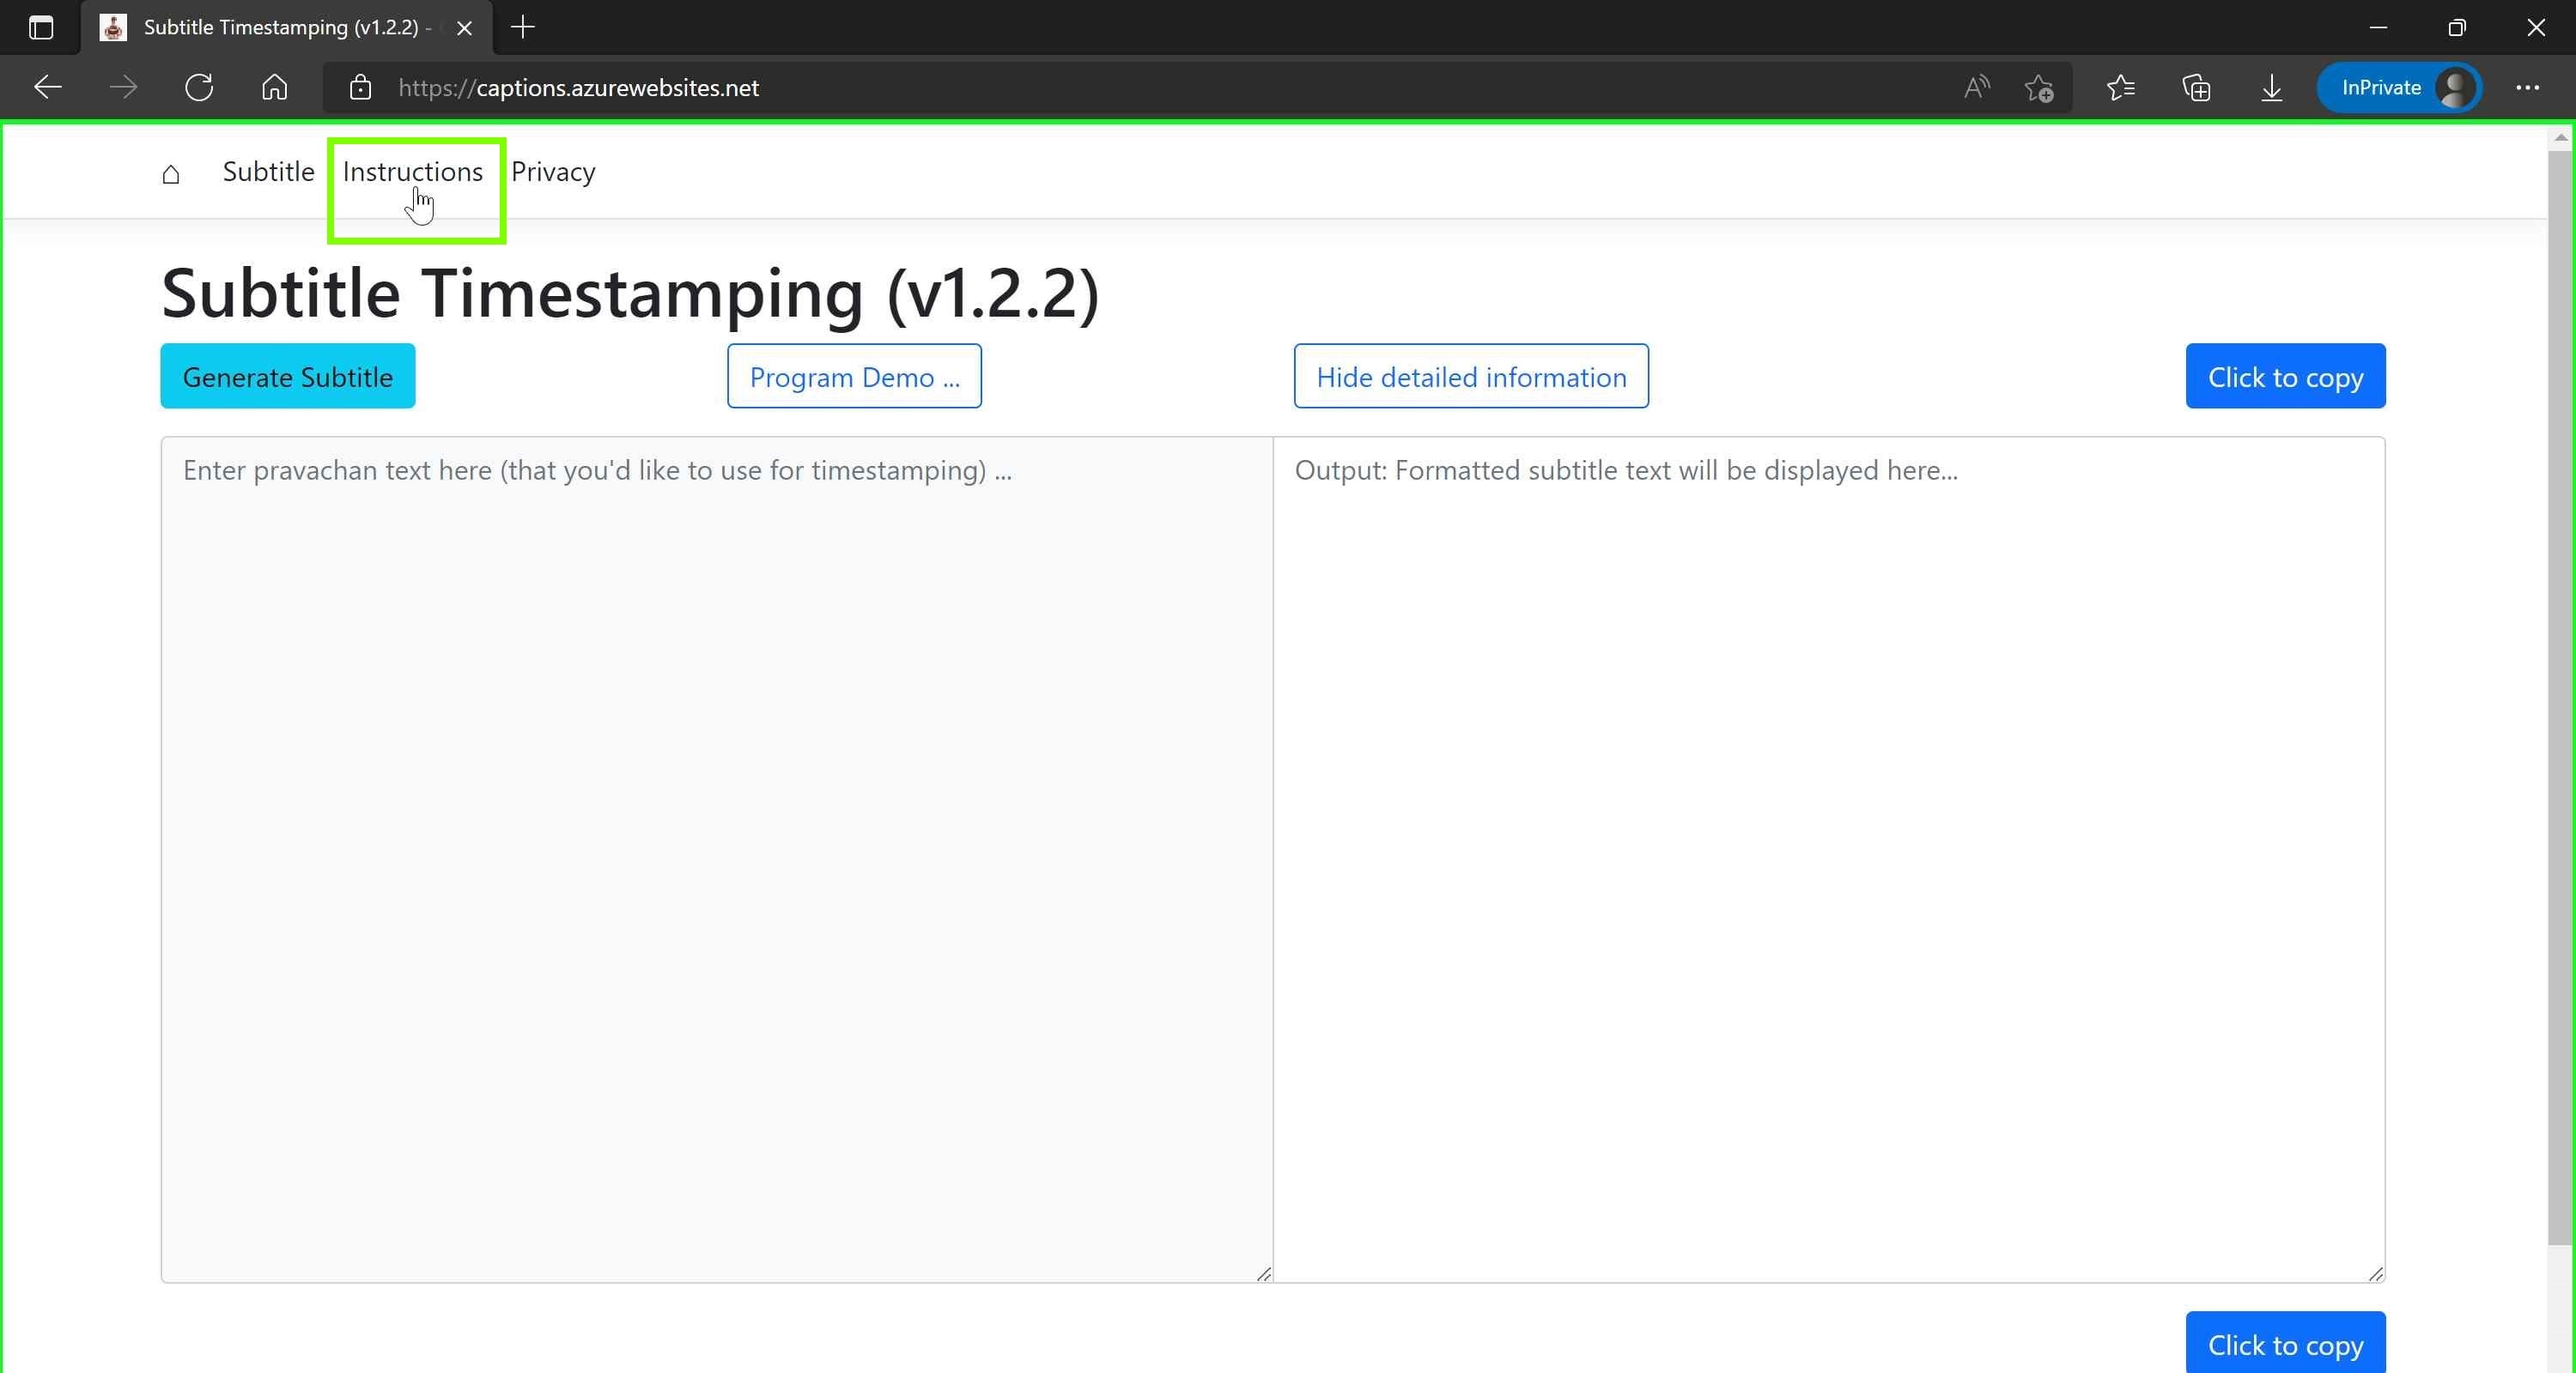Open Read aloud icon in address bar

(x=1976, y=88)
